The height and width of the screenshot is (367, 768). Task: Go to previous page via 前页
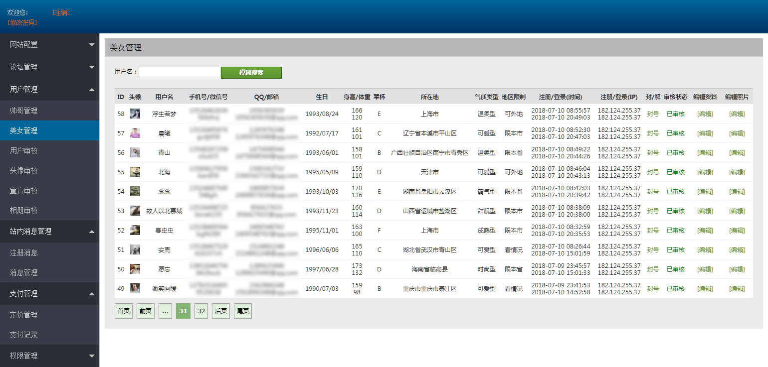coord(146,311)
